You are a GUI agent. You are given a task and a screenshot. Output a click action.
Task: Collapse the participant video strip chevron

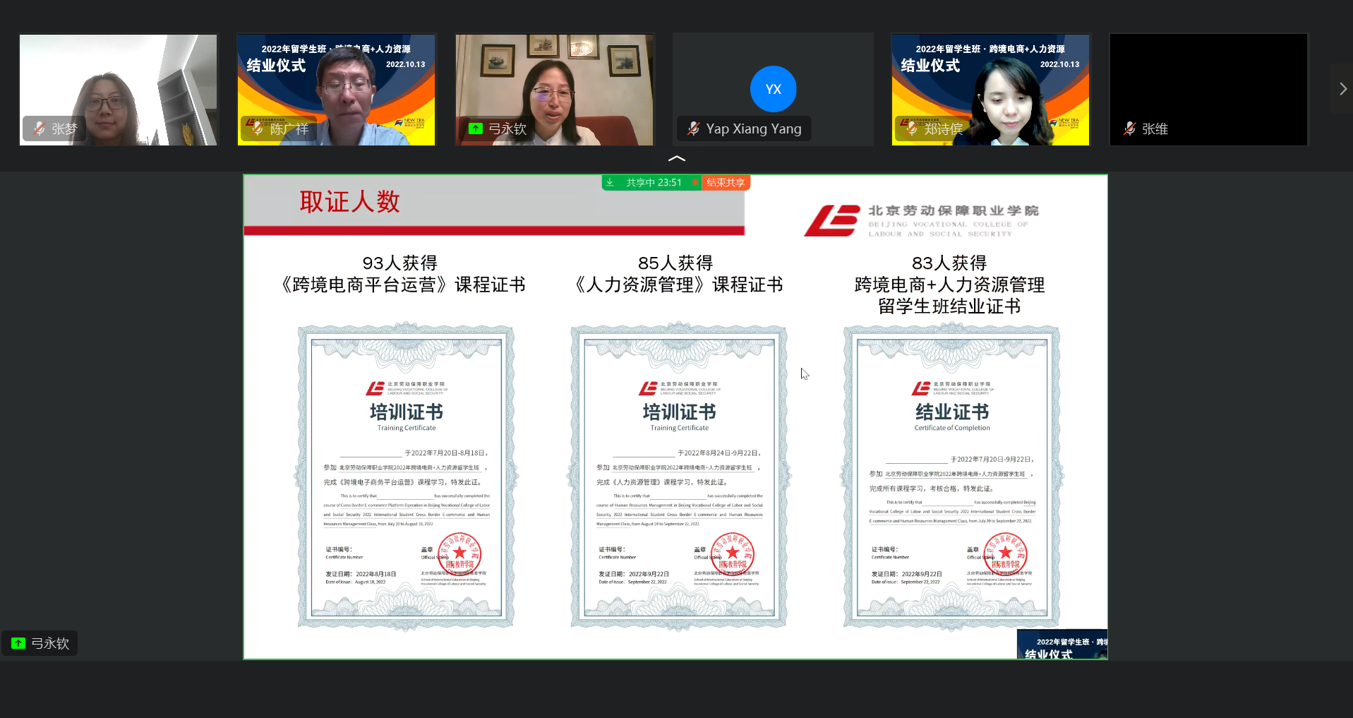pos(677,158)
